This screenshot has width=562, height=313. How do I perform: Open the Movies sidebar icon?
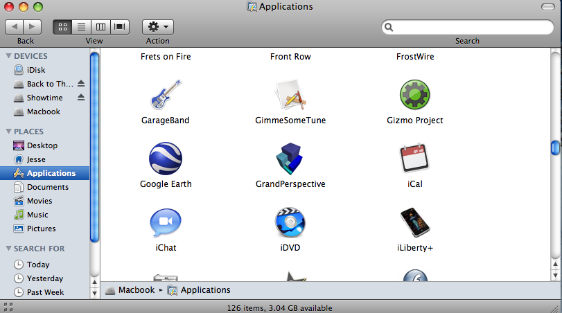coord(19,201)
